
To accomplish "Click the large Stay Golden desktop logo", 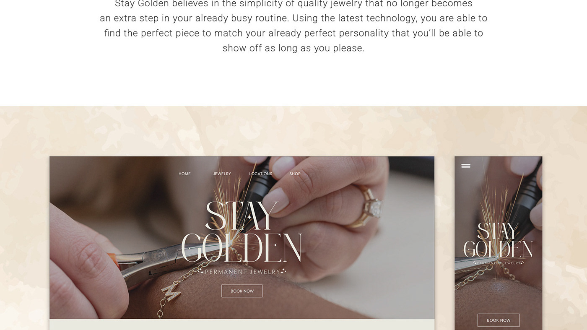I will (x=242, y=232).
